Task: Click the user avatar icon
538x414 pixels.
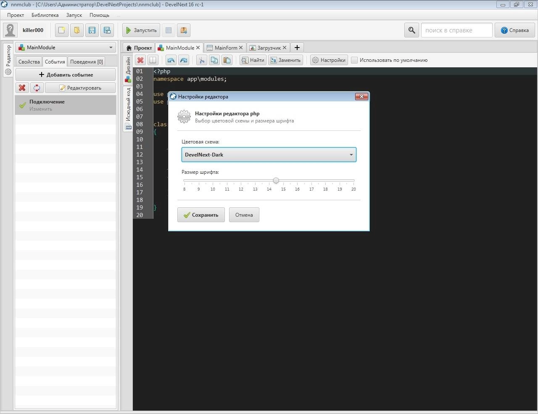Action: (x=10, y=30)
